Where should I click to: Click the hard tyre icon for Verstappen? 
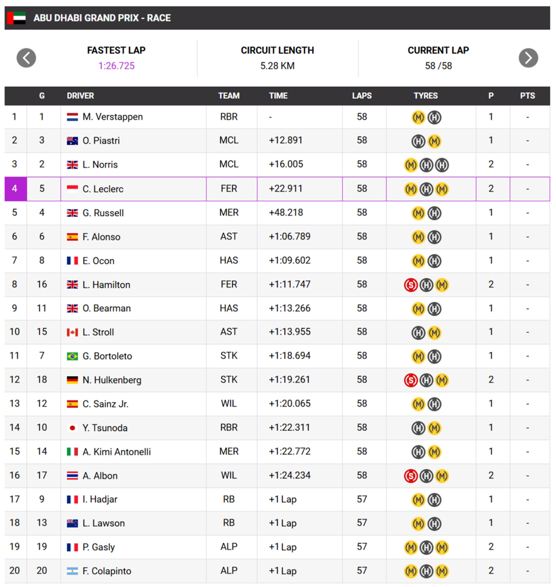pos(434,117)
